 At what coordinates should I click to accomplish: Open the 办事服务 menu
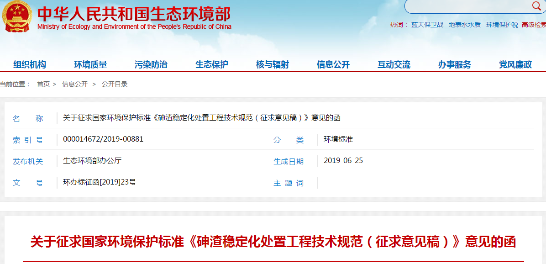coord(454,64)
